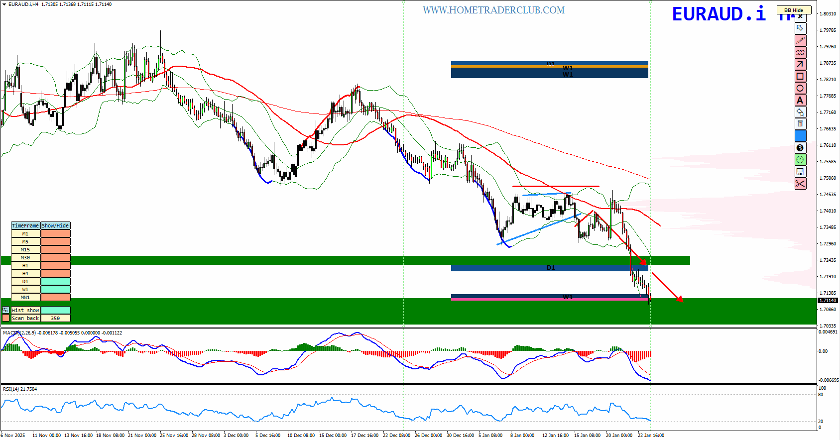The height and width of the screenshot is (440, 840).
Task: Click the Scan back value field 350
Action: pyautogui.click(x=55, y=318)
